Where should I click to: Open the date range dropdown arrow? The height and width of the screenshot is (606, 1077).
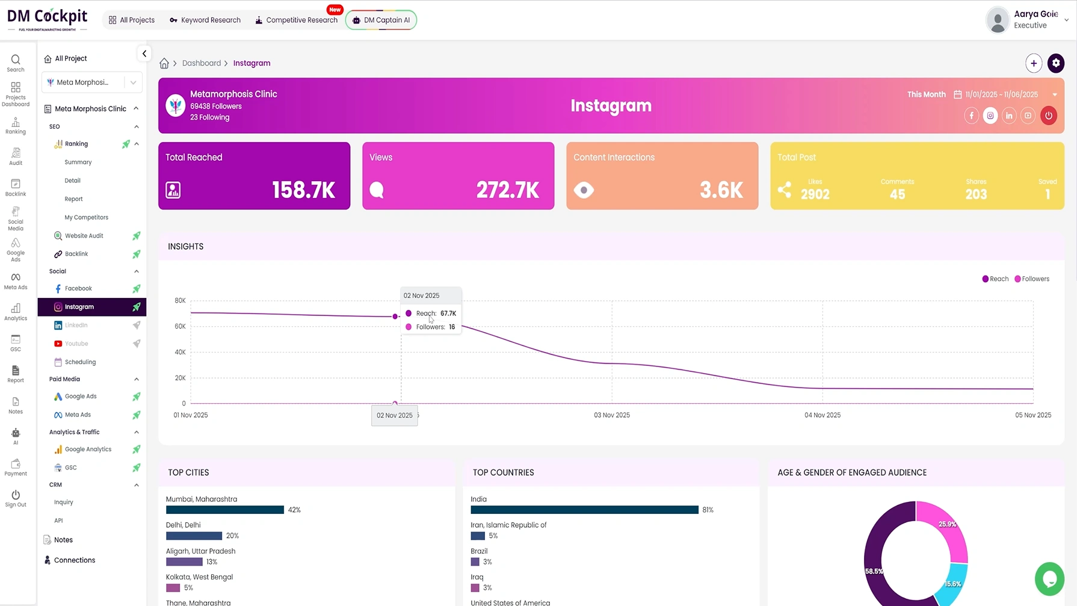(1055, 94)
